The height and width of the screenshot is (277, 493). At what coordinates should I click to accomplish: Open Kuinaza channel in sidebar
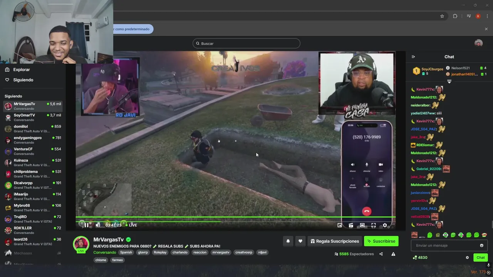pos(33,162)
